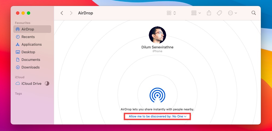Screen dimensions: 272x131
Task: Open the Finder search magnifier
Action: tap(254, 13)
